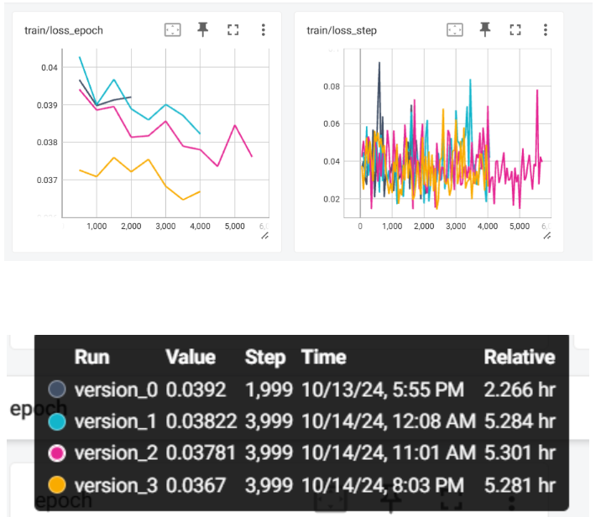This screenshot has width=601, height=517.
Task: Click the orange version_3 line in loss_epoch chart
Action: pyautogui.click(x=149, y=159)
